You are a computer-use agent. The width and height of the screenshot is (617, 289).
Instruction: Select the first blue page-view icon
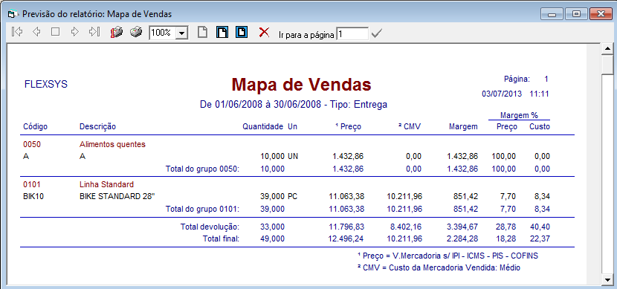pos(222,32)
